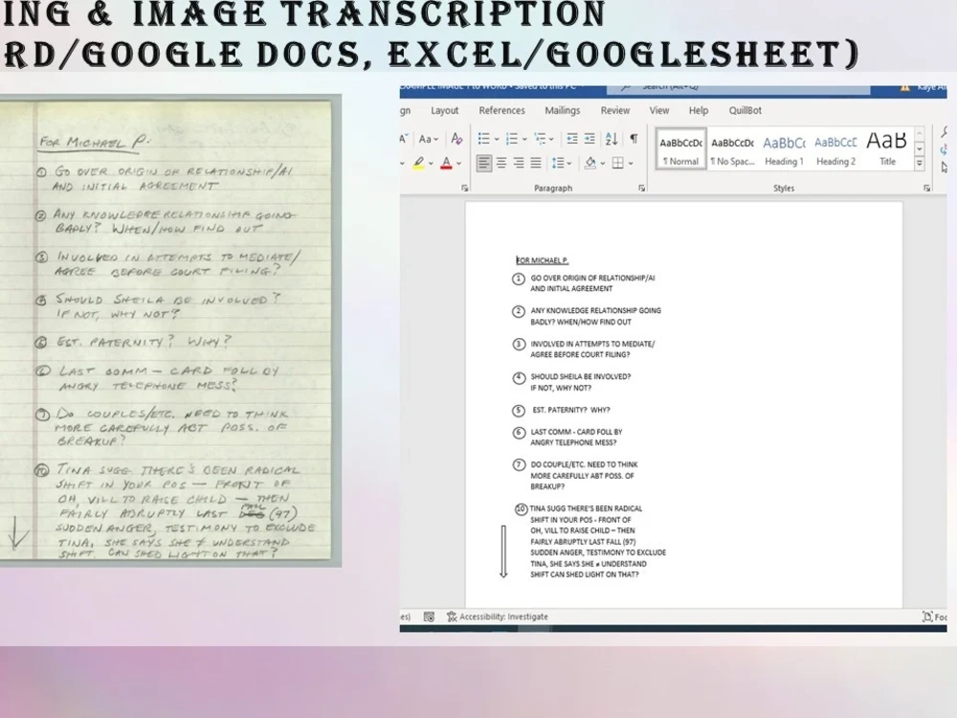Select the Normal style
957x718 pixels.
pos(680,148)
